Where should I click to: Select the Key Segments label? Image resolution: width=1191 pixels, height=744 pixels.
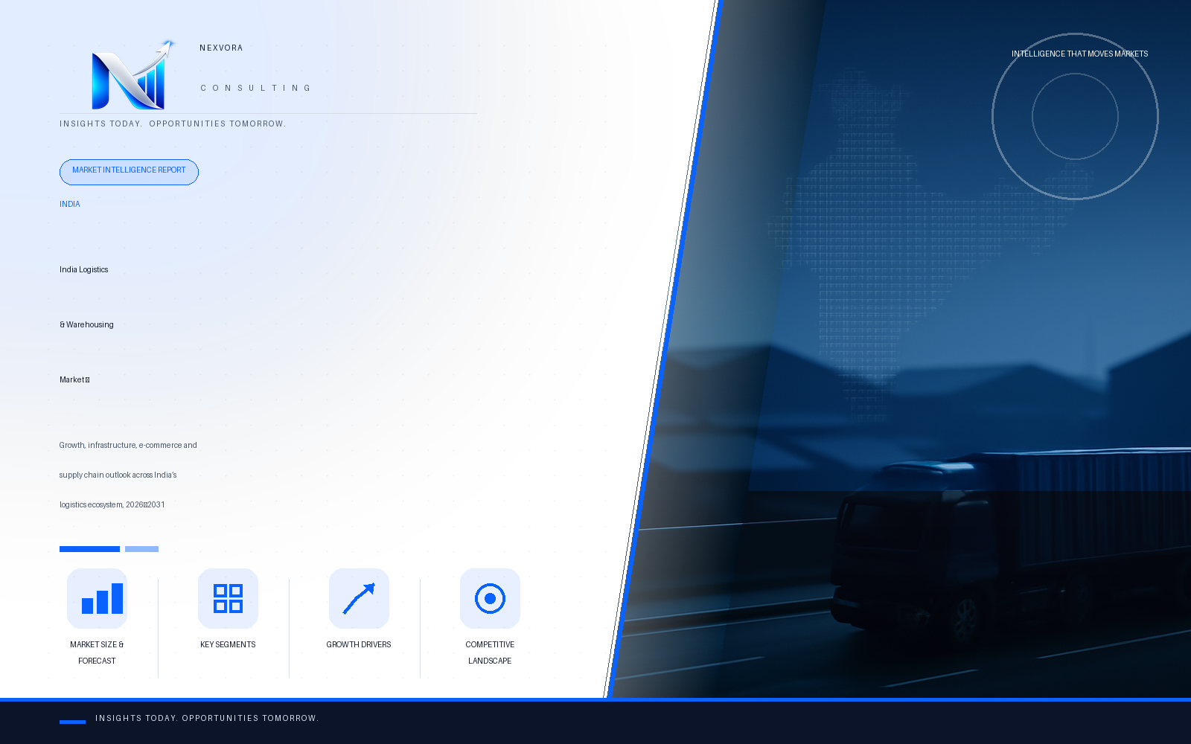(x=228, y=644)
